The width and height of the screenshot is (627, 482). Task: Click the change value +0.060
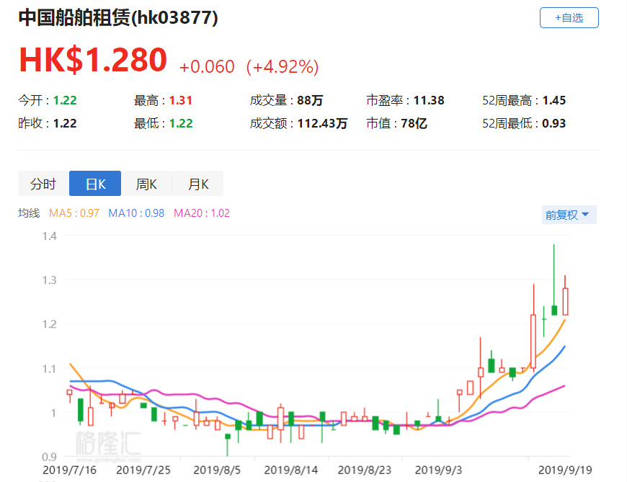(207, 66)
